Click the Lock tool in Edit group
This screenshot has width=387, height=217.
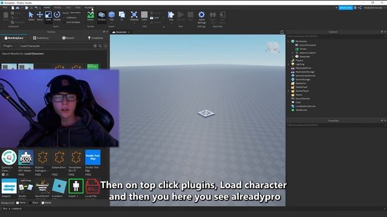click(x=155, y=17)
